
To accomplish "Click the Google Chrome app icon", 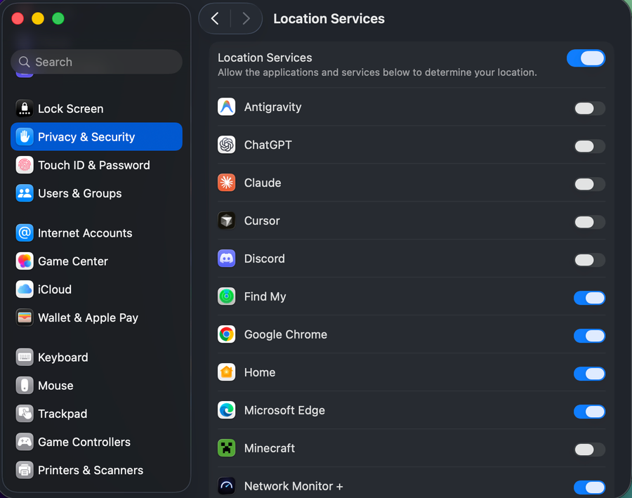I will pos(227,334).
